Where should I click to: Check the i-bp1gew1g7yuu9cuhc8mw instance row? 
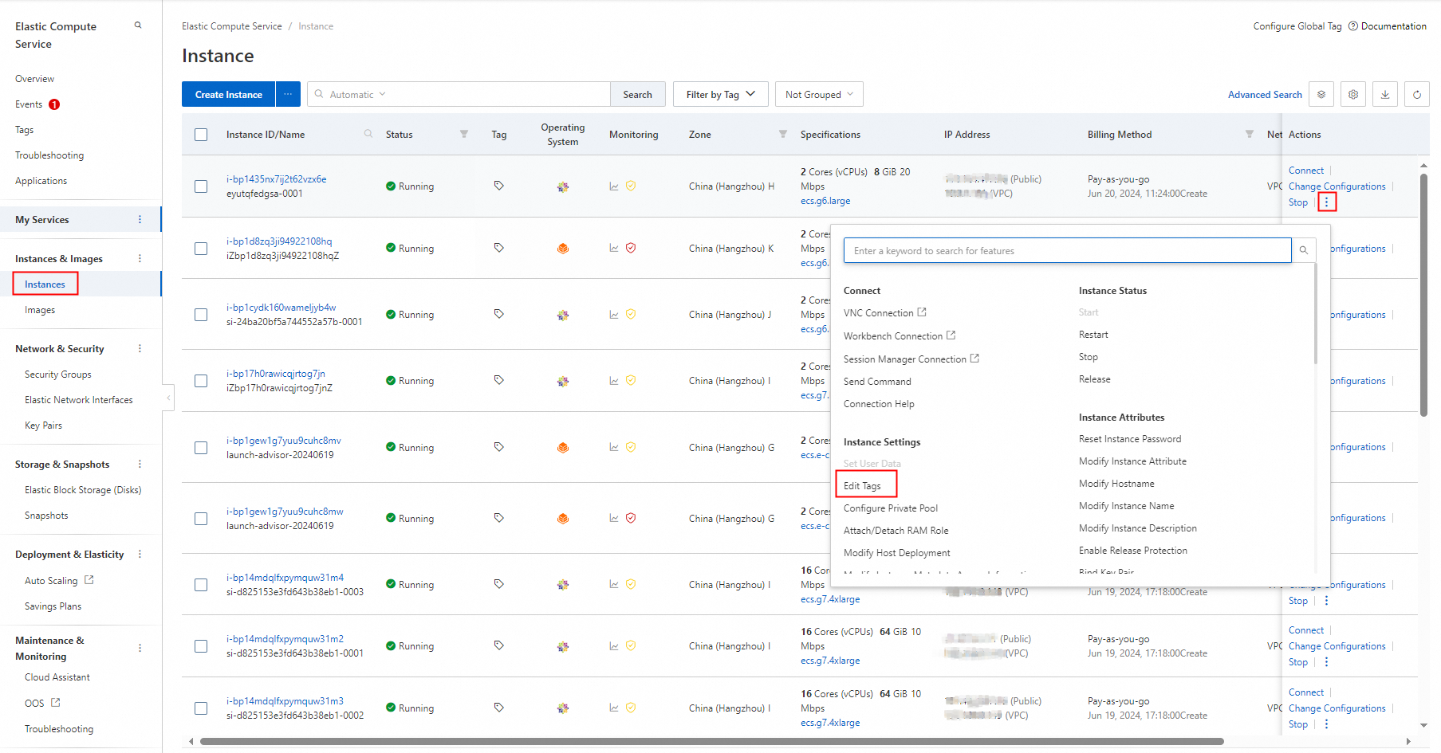[x=201, y=519]
